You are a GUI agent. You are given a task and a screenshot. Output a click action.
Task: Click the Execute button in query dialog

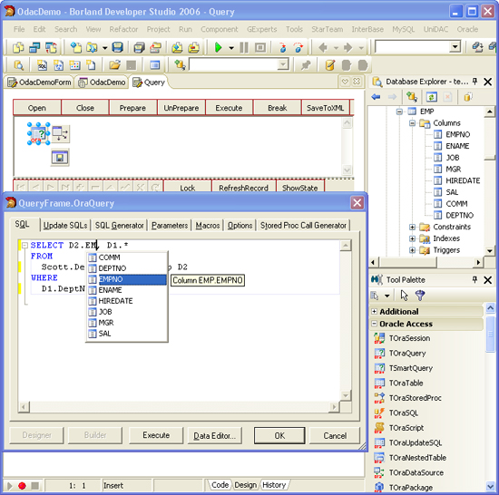[156, 435]
